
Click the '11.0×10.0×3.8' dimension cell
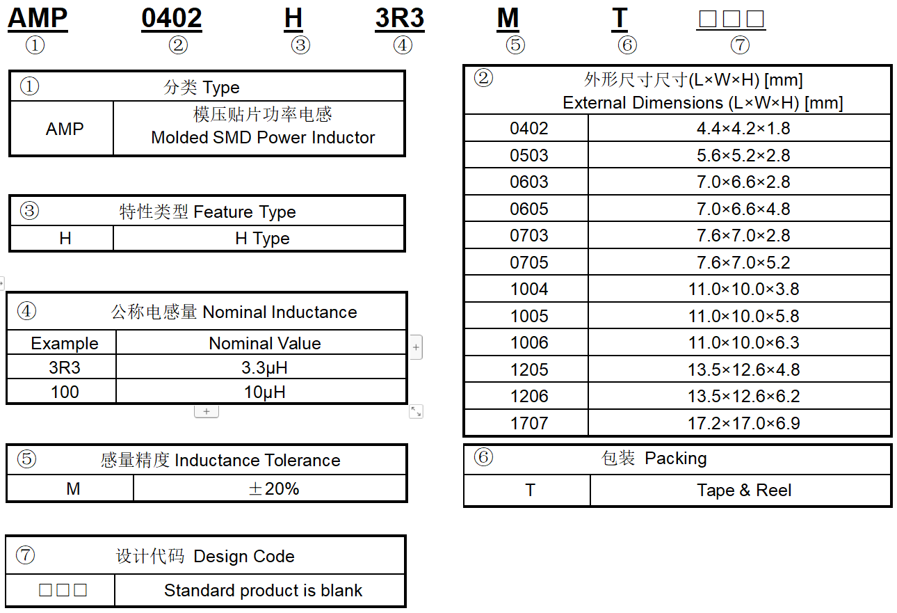coord(740,289)
